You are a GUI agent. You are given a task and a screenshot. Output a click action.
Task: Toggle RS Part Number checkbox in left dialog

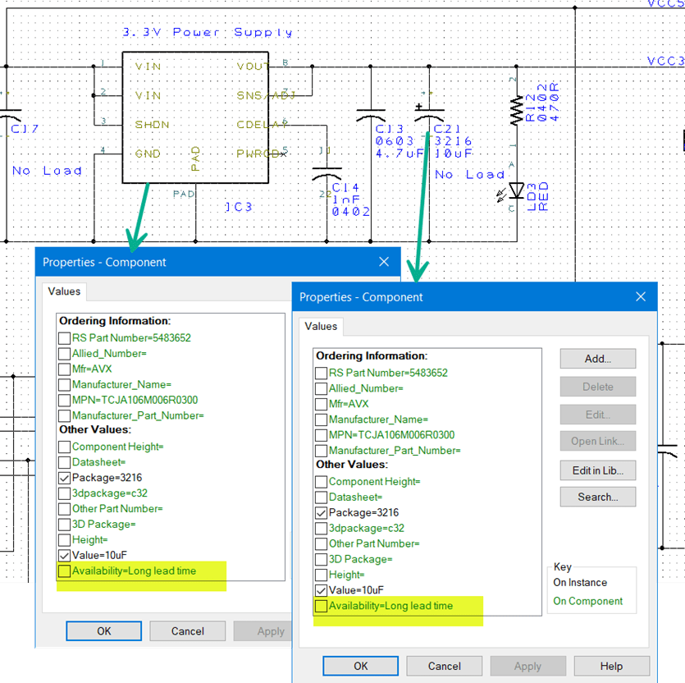(64, 338)
